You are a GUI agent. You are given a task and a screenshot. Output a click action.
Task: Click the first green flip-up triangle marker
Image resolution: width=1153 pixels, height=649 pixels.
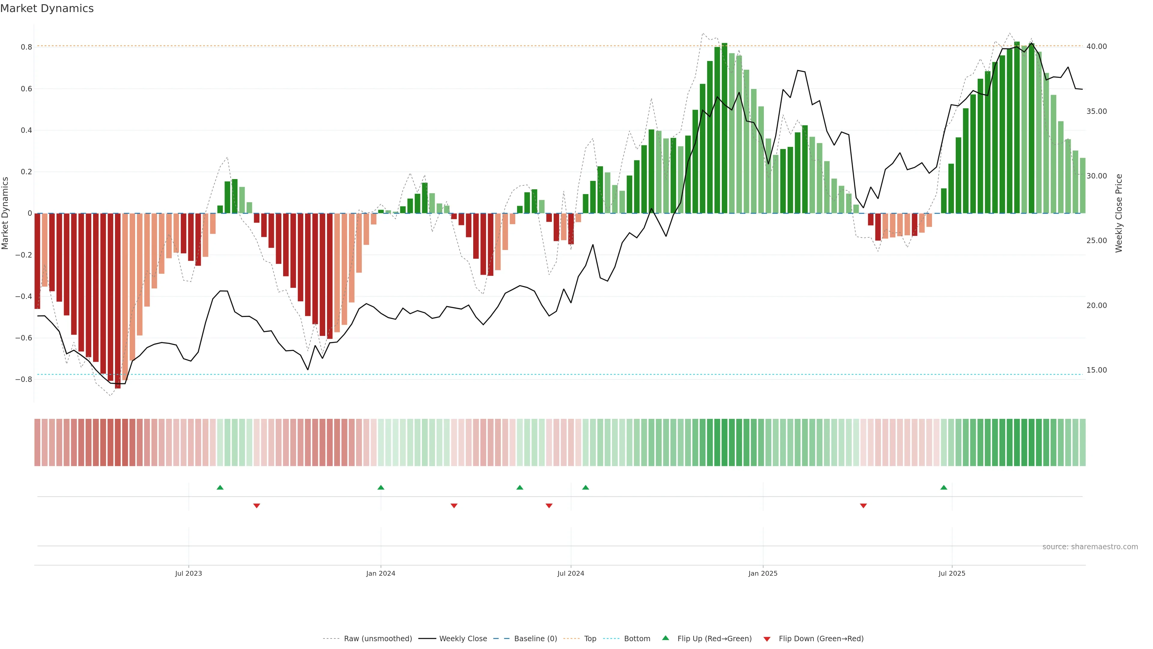click(x=220, y=487)
